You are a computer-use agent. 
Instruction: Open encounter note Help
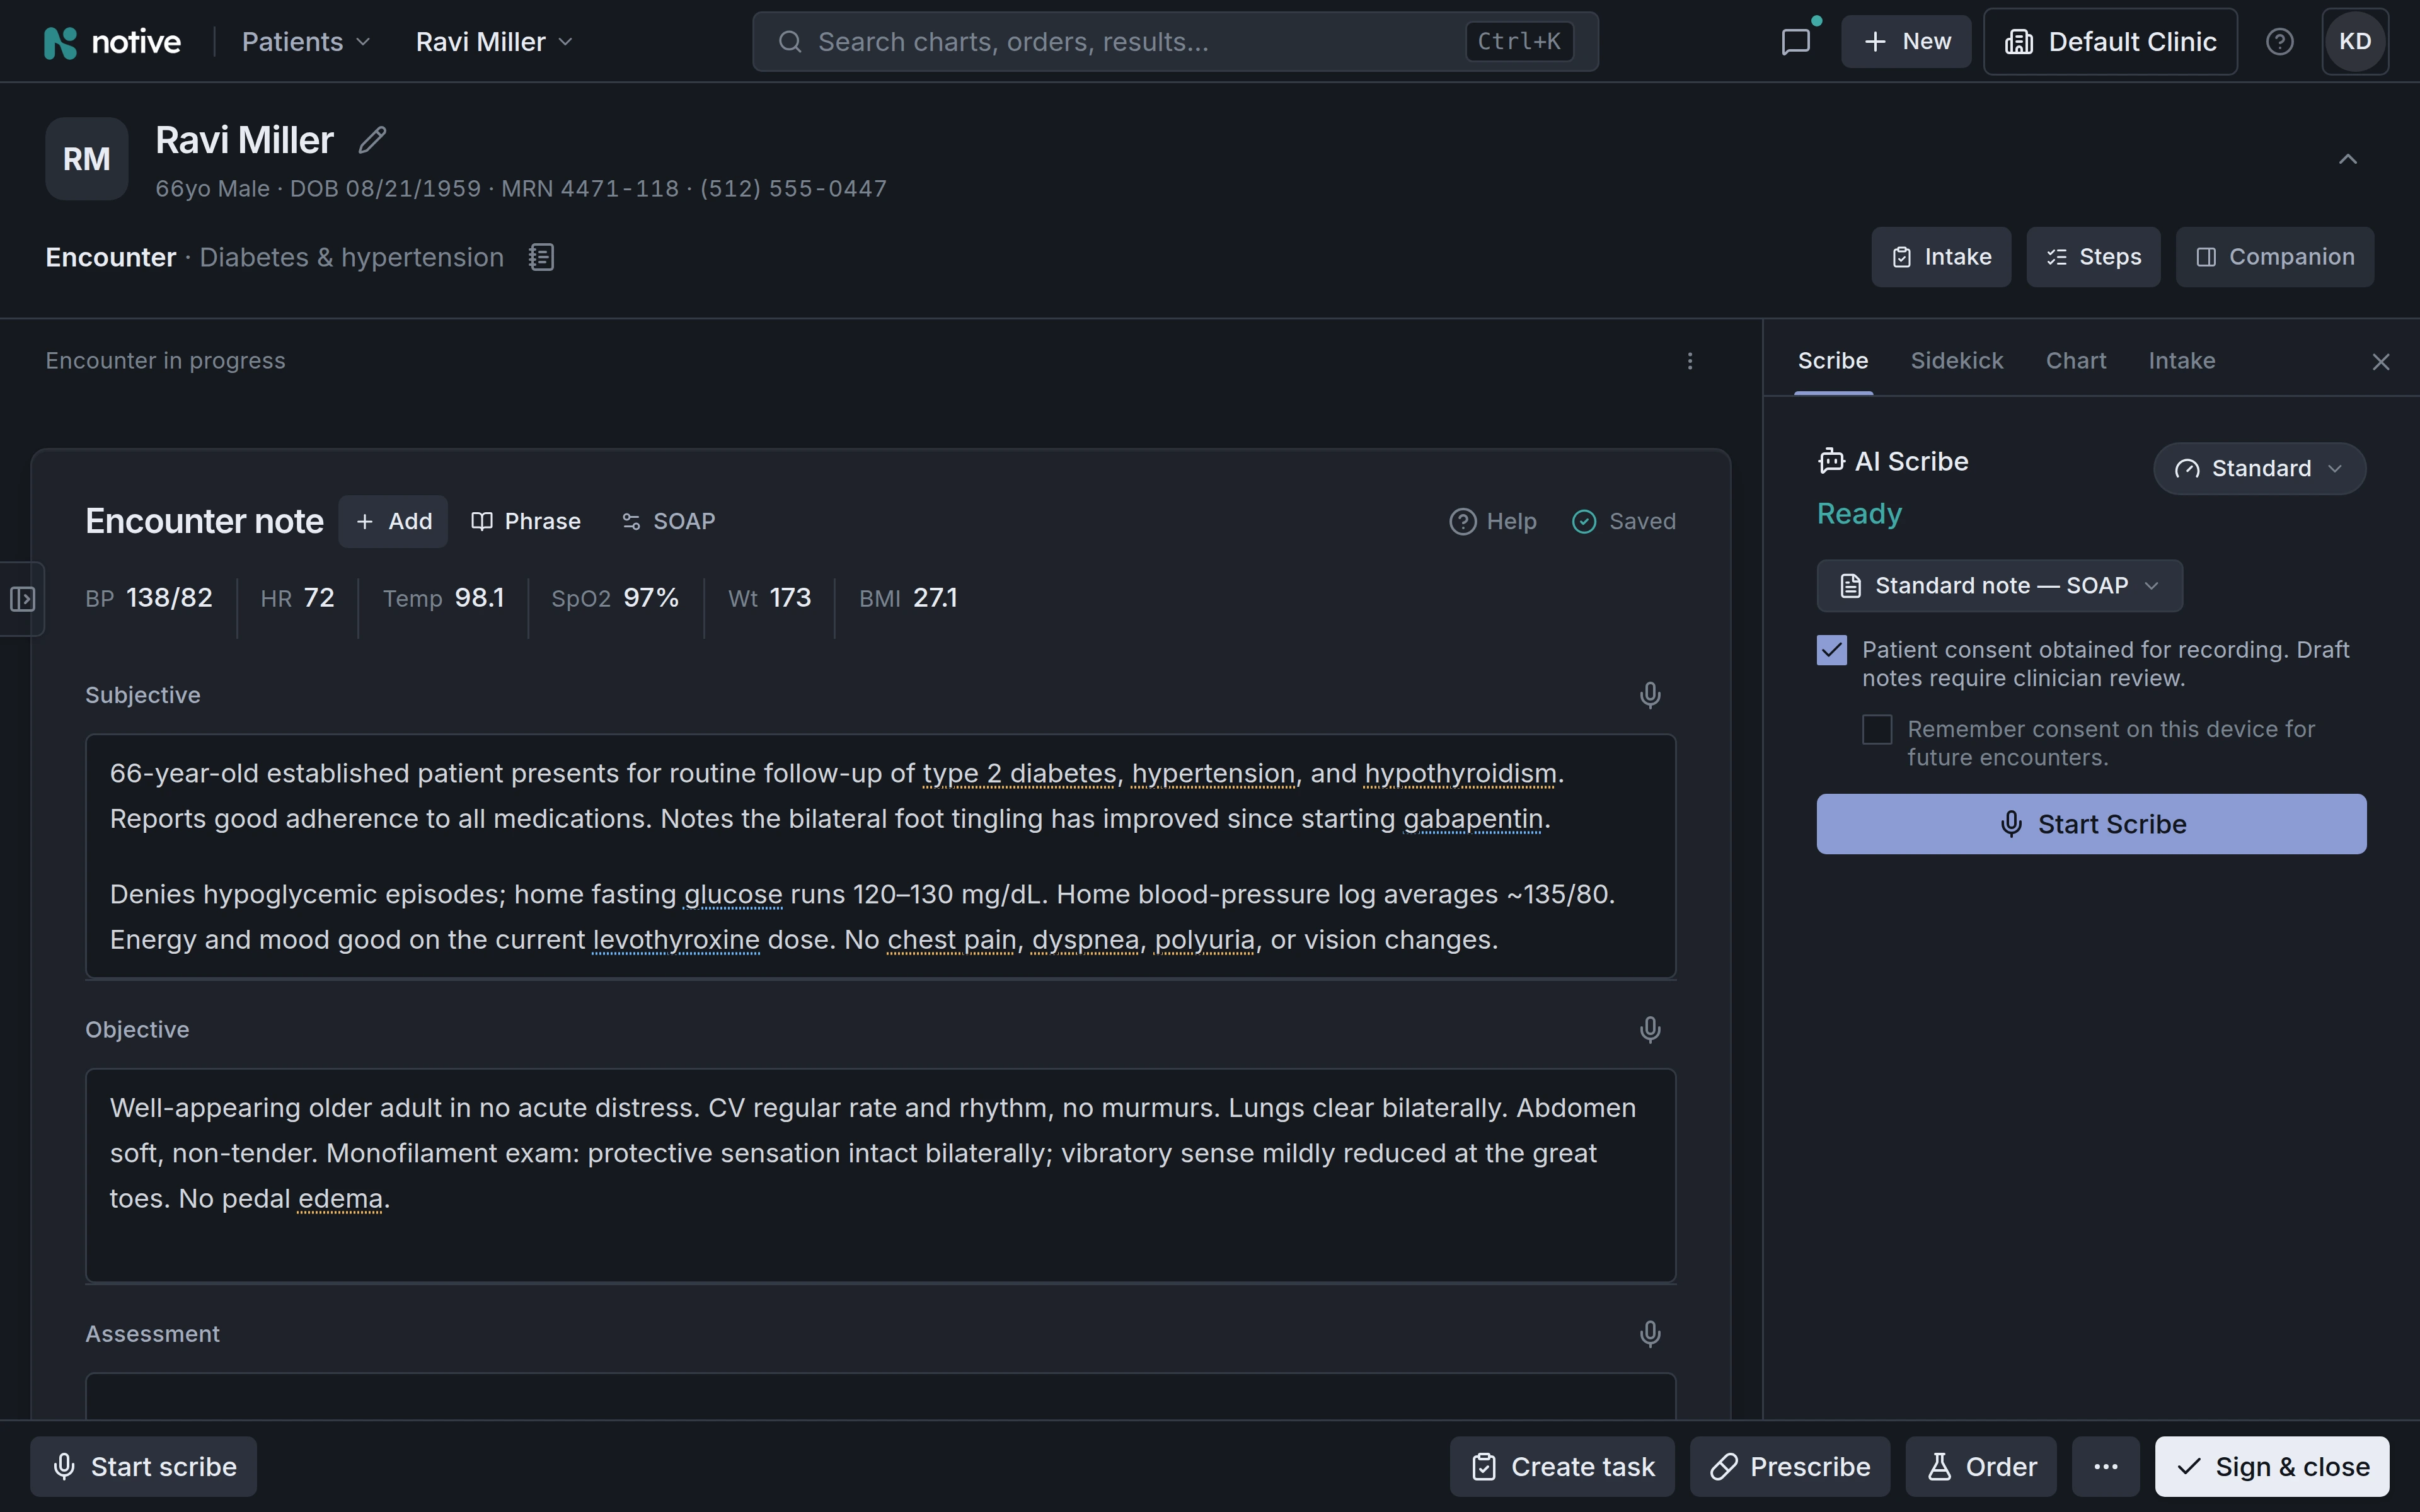[1493, 522]
